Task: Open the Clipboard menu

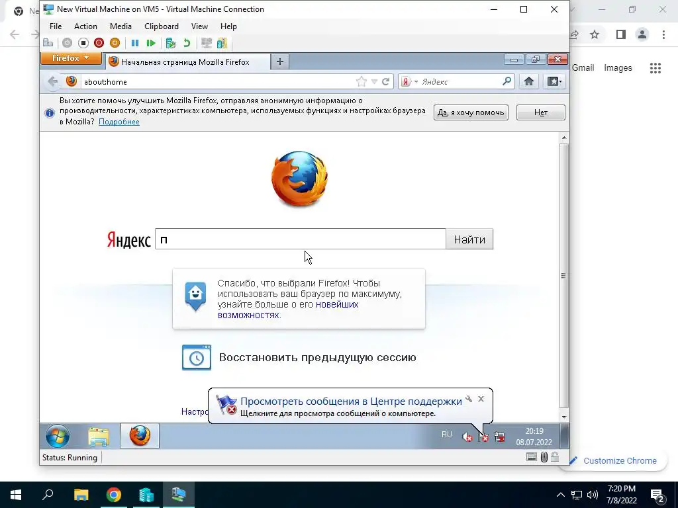Action: tap(162, 26)
